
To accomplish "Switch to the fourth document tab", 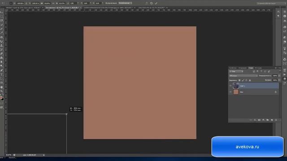I will click(152, 8).
